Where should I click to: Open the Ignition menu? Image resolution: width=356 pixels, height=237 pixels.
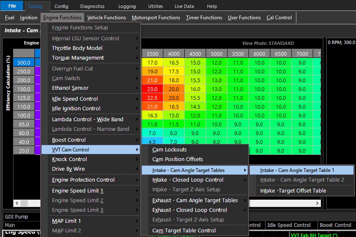click(29, 18)
